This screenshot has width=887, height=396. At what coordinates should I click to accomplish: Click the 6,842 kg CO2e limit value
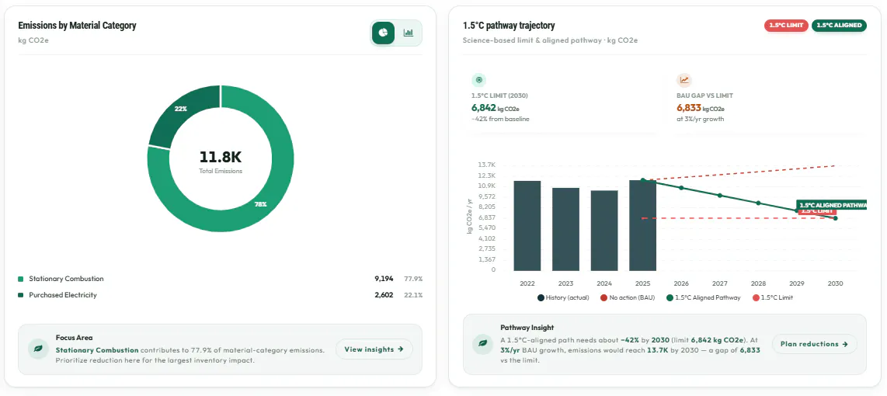point(496,107)
